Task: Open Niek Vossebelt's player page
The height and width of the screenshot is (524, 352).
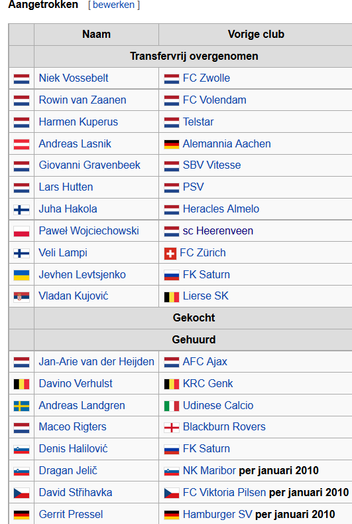Action: click(74, 78)
